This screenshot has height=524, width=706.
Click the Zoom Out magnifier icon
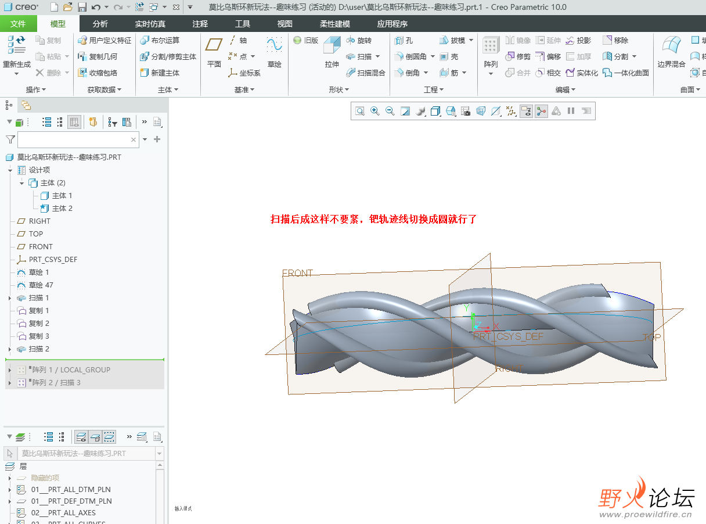(390, 111)
